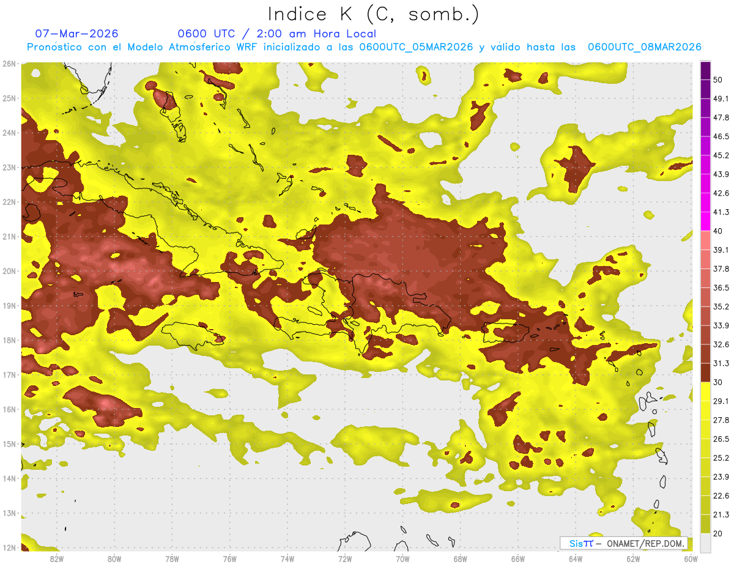Click the longitude label "80W"
The image size is (734, 567).
114,558
